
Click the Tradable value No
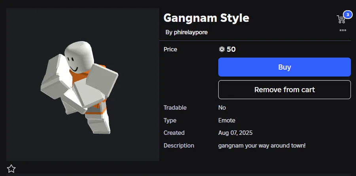222,108
